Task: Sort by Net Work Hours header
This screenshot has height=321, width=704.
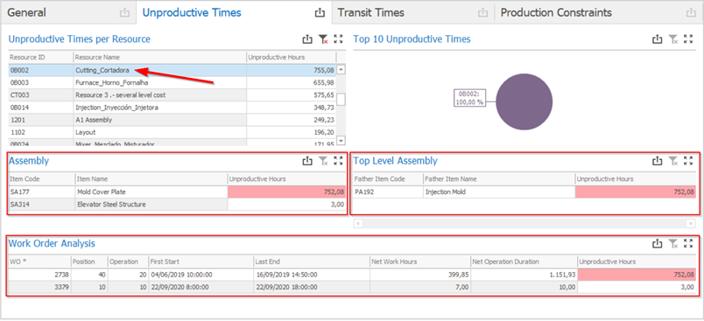Action: [419, 262]
